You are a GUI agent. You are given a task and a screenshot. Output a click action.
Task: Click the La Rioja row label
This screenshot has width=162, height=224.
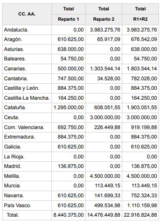coord(14,157)
